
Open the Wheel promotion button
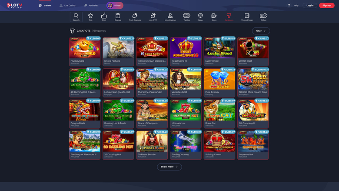pyautogui.click(x=115, y=5)
